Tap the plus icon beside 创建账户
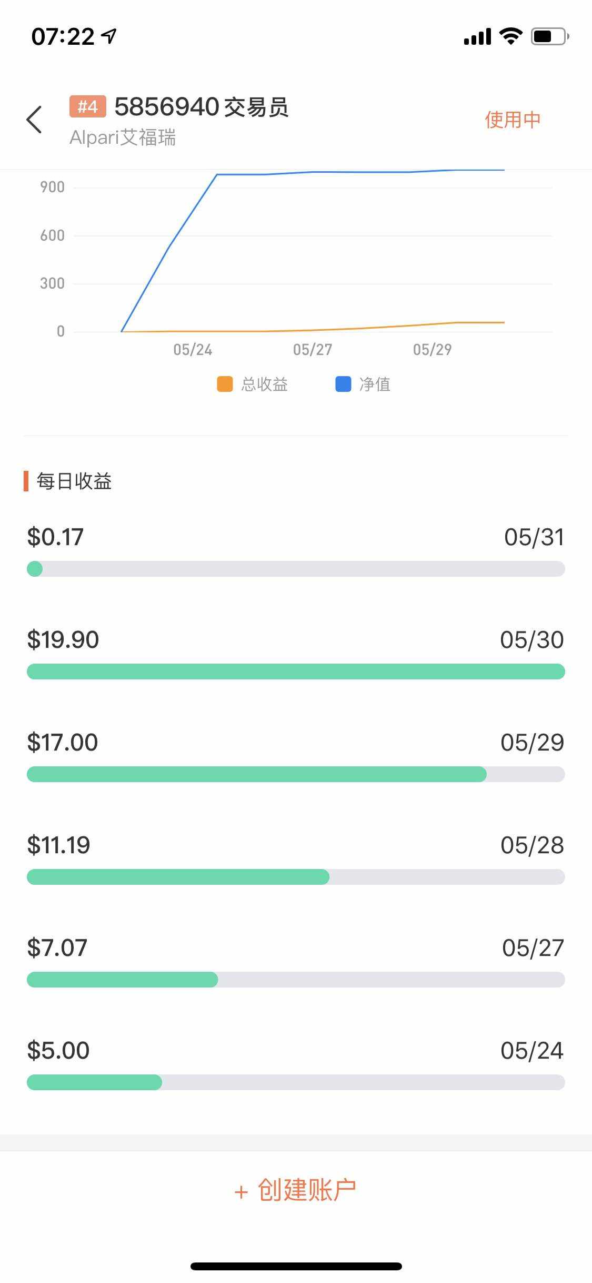Viewport: 592px width, 1283px height. pyautogui.click(x=241, y=1192)
